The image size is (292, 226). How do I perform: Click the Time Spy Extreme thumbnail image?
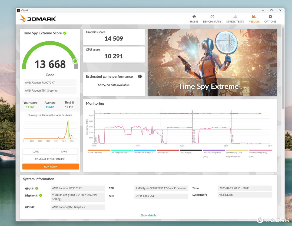212,62
